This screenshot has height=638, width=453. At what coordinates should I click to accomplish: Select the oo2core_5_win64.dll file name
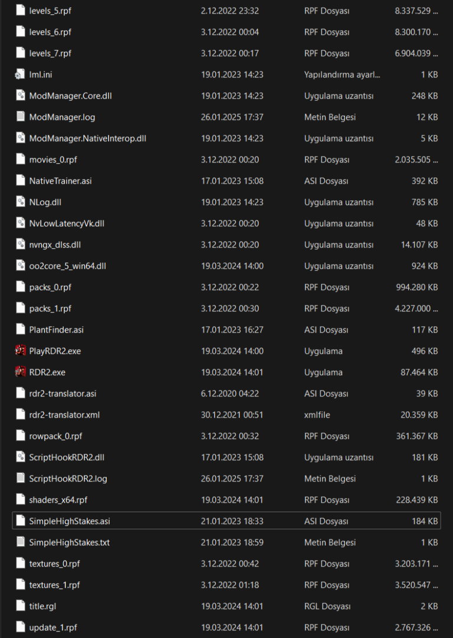pyautogui.click(x=67, y=266)
